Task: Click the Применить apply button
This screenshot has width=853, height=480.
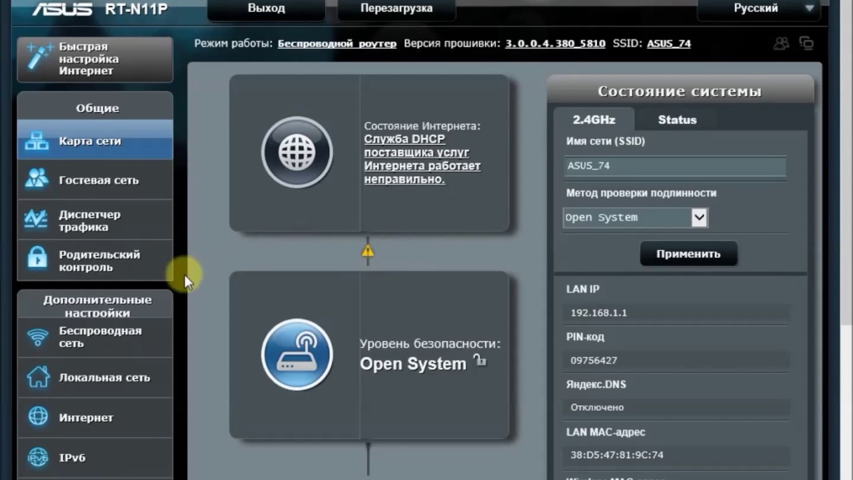Action: [x=688, y=254]
